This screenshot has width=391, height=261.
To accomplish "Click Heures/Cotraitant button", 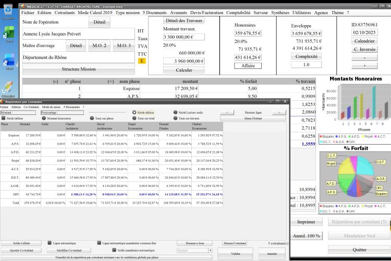I will click(235, 243).
